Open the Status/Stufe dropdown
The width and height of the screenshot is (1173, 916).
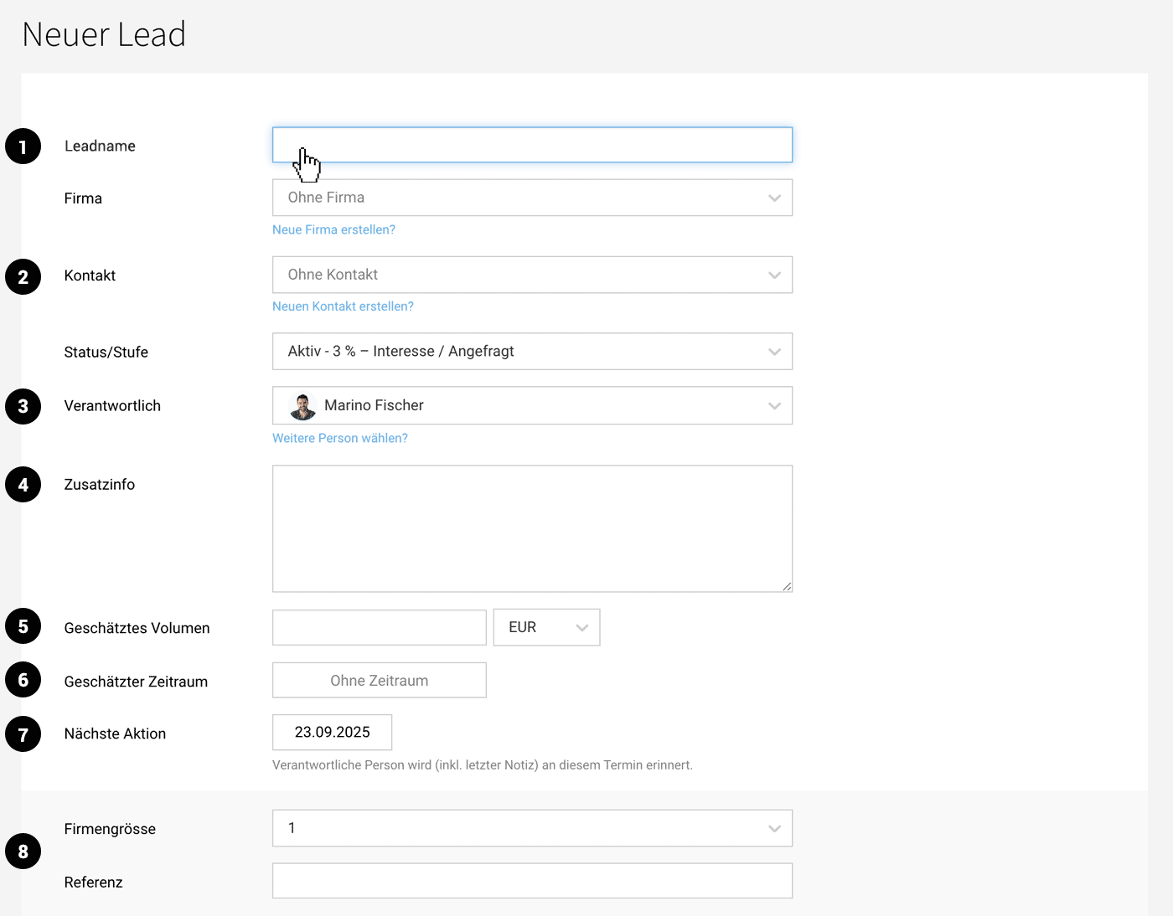pyautogui.click(x=532, y=351)
